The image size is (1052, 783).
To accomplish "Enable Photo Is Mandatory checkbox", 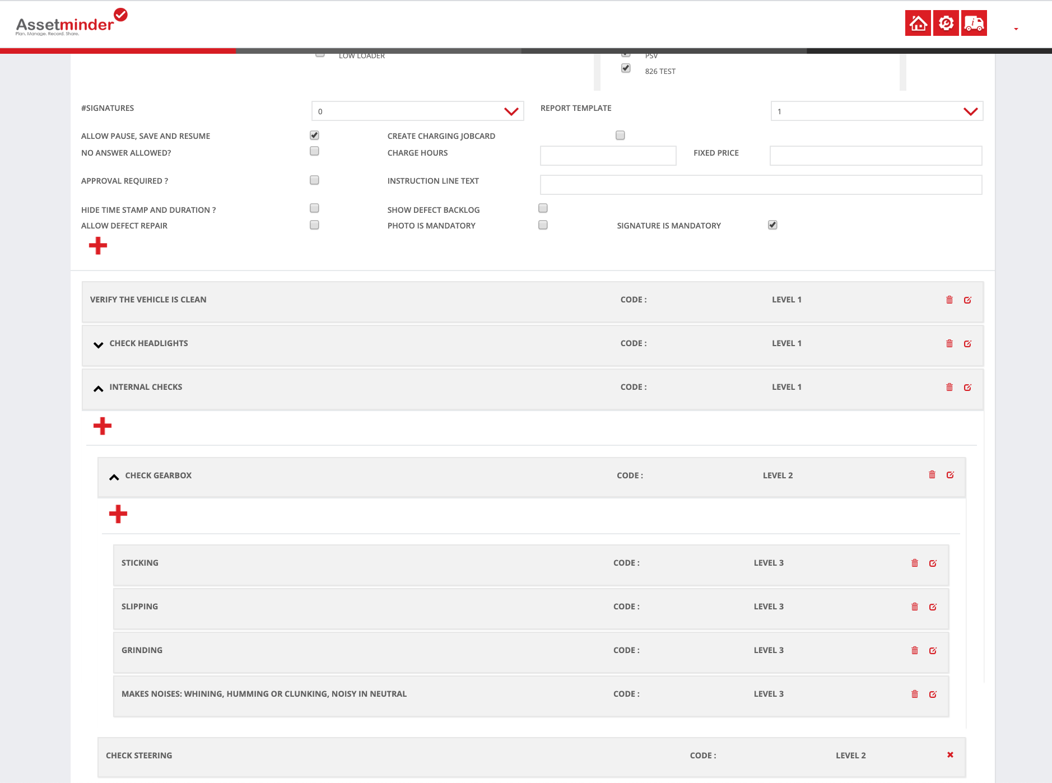I will [x=543, y=225].
